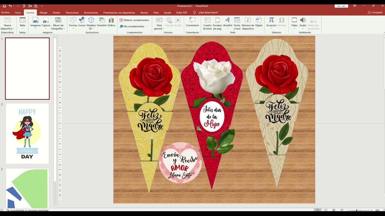Open the Archivo menu
Screen dimensions: 385x216
pos(5,13)
